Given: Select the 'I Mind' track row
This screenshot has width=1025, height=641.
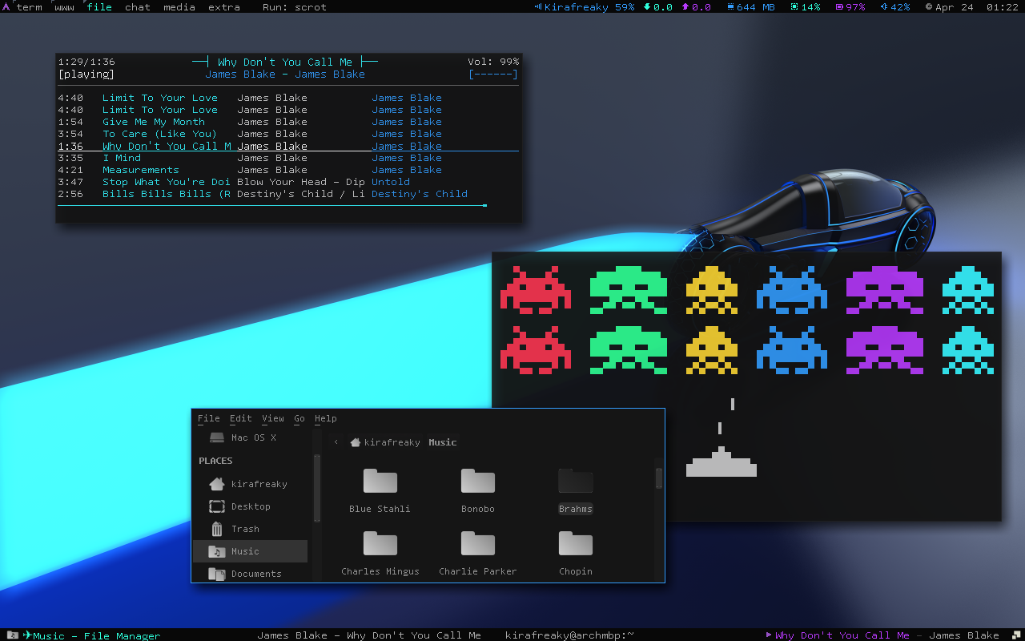Looking at the screenshot, I should point(288,158).
